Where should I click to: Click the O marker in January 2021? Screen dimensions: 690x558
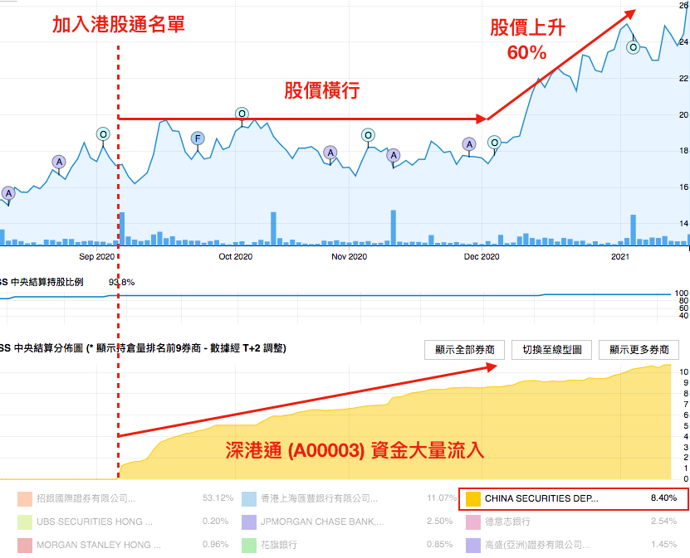633,47
